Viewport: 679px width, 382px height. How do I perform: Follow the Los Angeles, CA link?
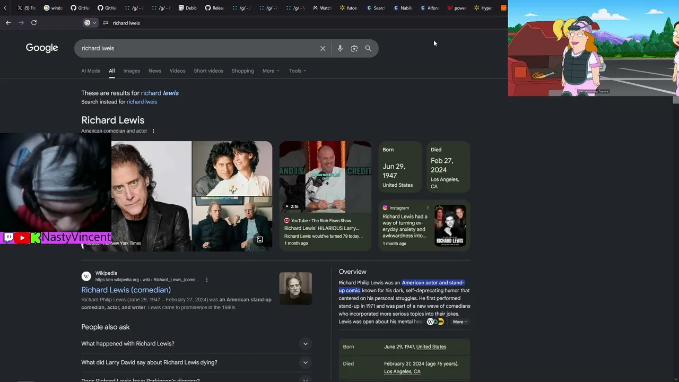coord(402,371)
